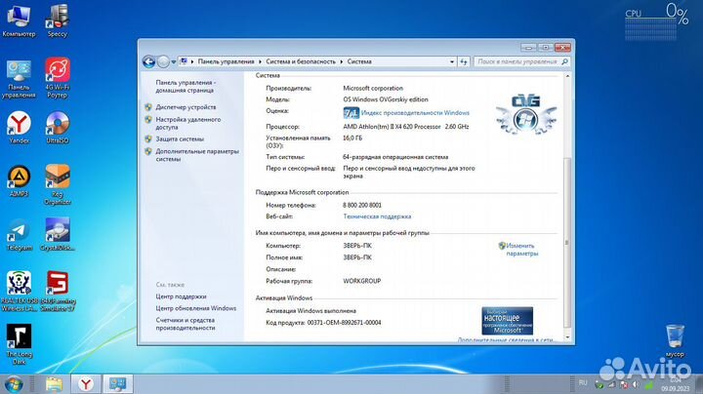Open the Recycle Bin (мусор) icon
This screenshot has height=394, width=703.
[x=674, y=337]
